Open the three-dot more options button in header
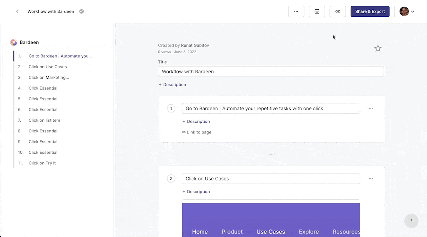Image resolution: width=427 pixels, height=237 pixels. click(296, 11)
